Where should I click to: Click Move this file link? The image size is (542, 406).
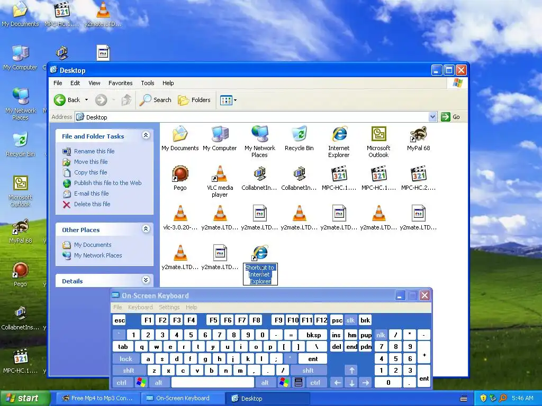point(91,162)
